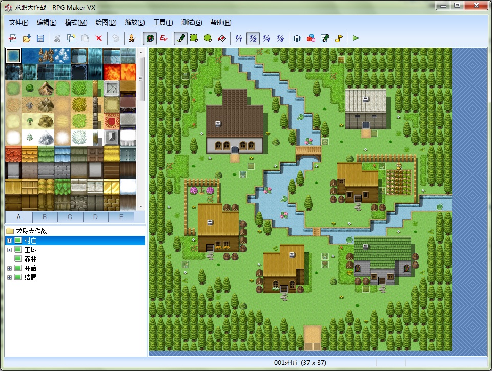Open sound test music note icon
Image resolution: width=492 pixels, height=371 pixels.
click(x=339, y=38)
